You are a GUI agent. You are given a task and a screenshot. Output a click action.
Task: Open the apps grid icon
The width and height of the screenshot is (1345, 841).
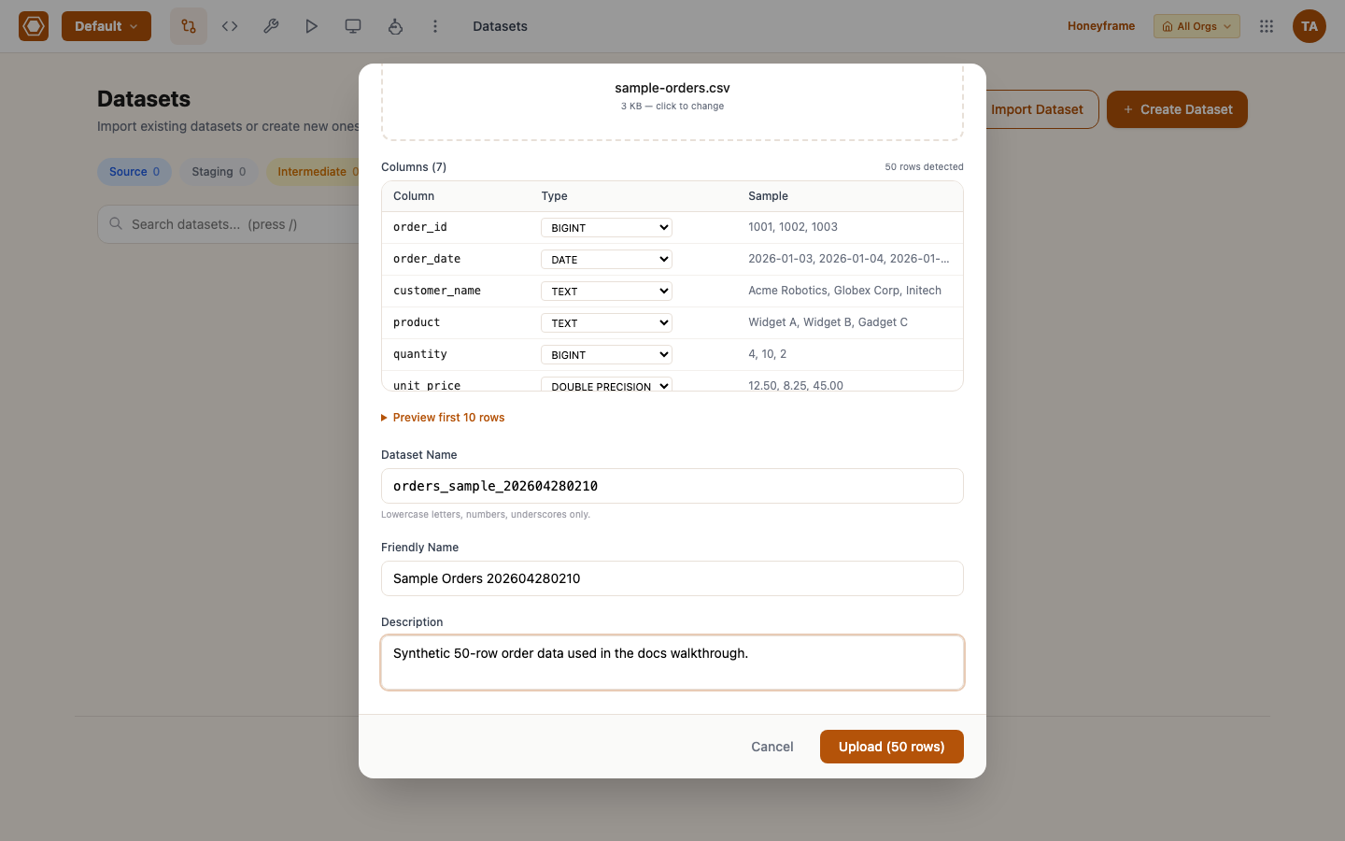1267,26
